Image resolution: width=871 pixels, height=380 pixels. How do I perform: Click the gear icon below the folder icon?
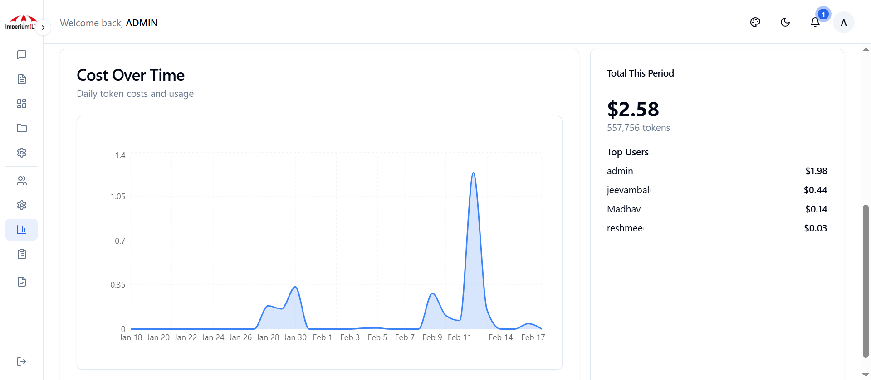[x=21, y=153]
